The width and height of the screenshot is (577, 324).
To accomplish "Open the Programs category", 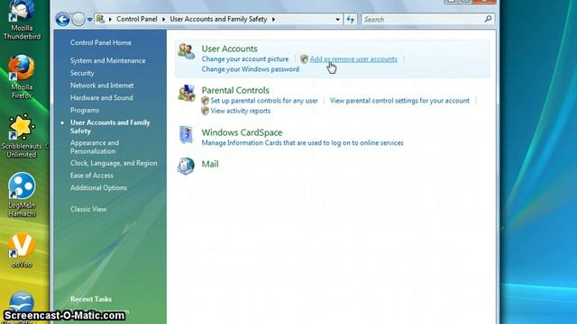I will [x=85, y=110].
